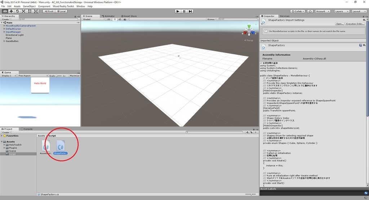Toggle Persp projection label in Scene
Viewport: 369px width, 200px height.
(249, 40)
